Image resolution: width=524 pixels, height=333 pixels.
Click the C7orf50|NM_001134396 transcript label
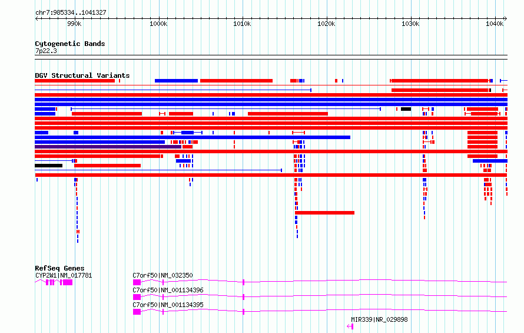(168, 290)
